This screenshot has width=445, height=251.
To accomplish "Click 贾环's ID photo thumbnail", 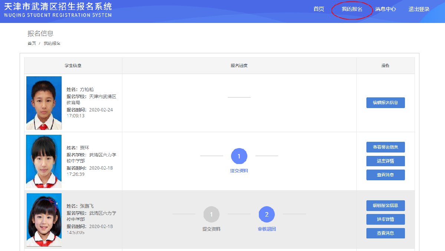I will click(x=44, y=161).
